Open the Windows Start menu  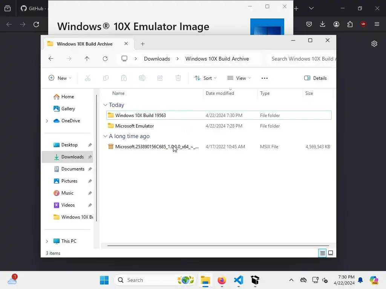pos(104,280)
